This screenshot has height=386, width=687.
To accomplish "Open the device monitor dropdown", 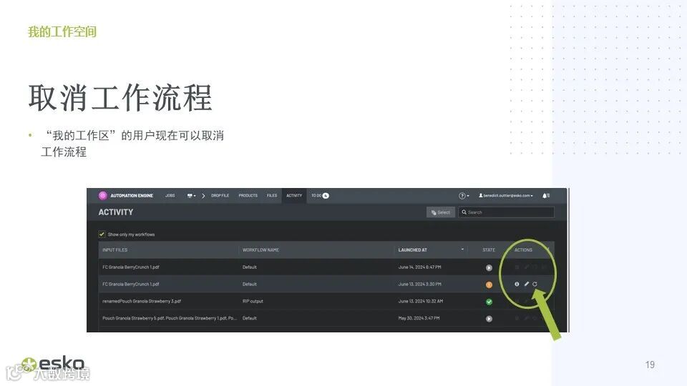I will pyautogui.click(x=192, y=196).
